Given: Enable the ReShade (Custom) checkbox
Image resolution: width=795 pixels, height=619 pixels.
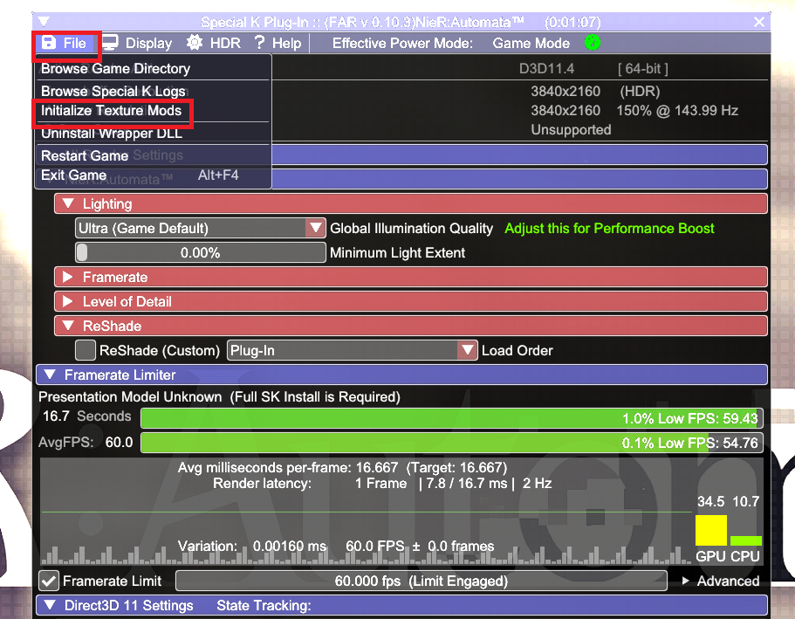Looking at the screenshot, I should [86, 351].
